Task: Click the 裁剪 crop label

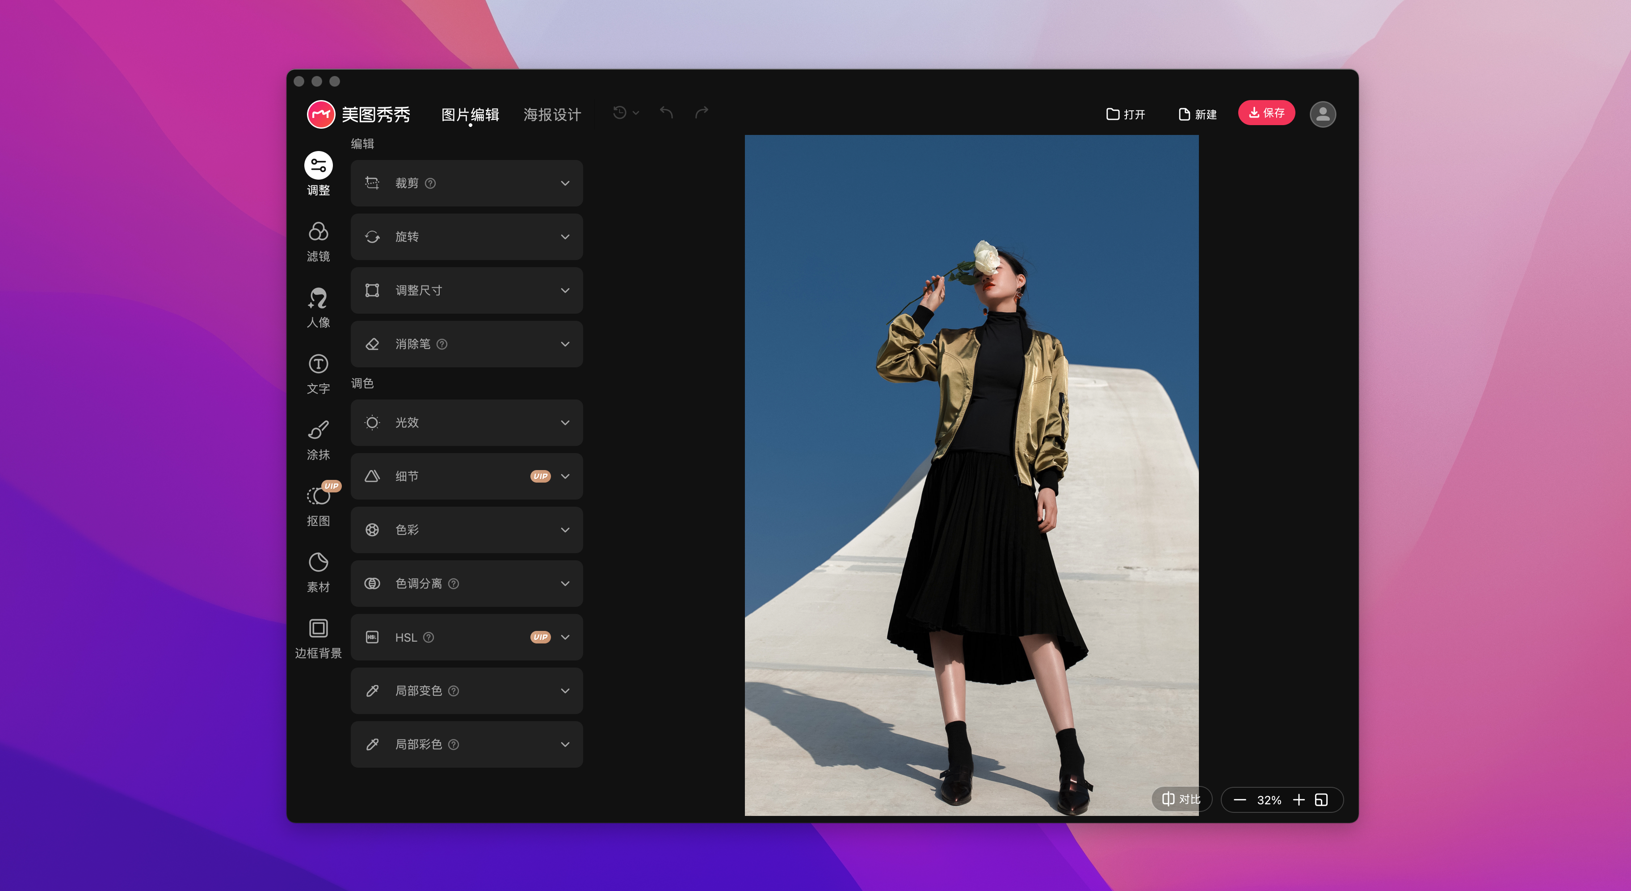Action: coord(407,183)
